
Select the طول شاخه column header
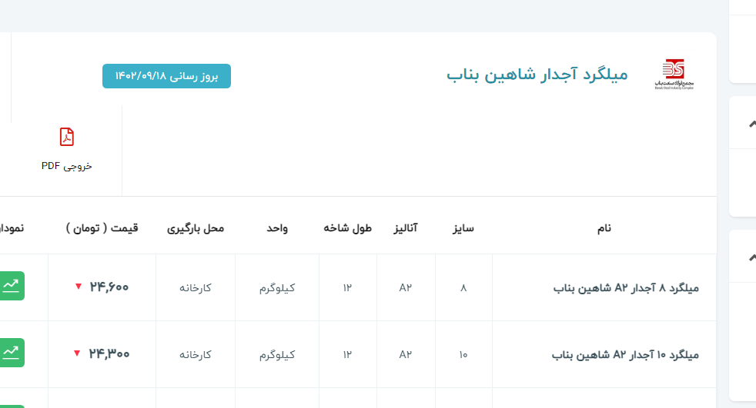[347, 228]
